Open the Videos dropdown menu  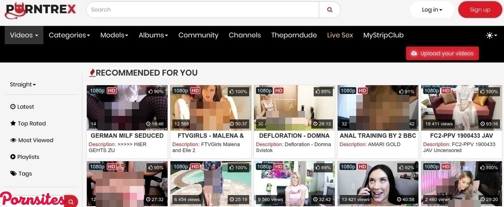[x=24, y=35]
